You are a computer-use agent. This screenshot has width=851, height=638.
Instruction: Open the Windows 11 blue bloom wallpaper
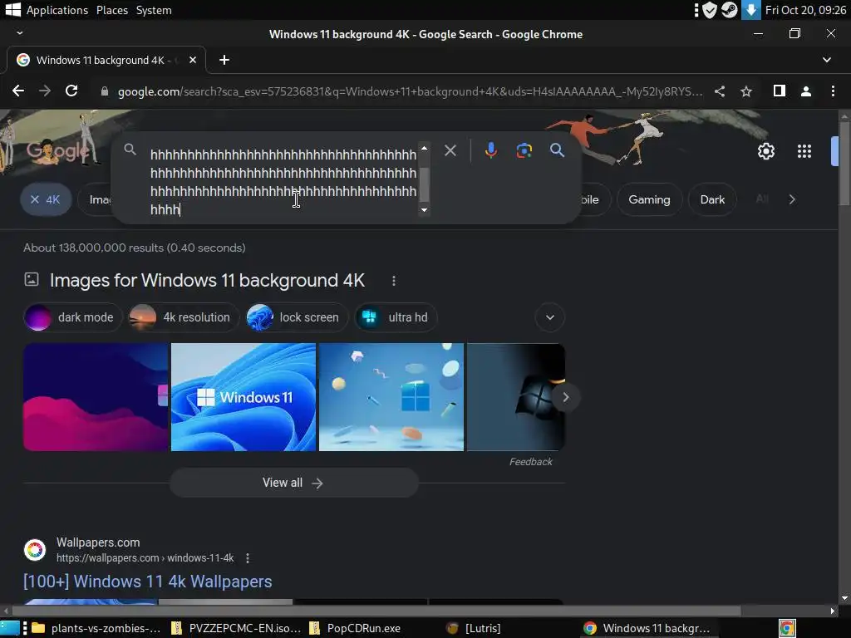click(243, 396)
